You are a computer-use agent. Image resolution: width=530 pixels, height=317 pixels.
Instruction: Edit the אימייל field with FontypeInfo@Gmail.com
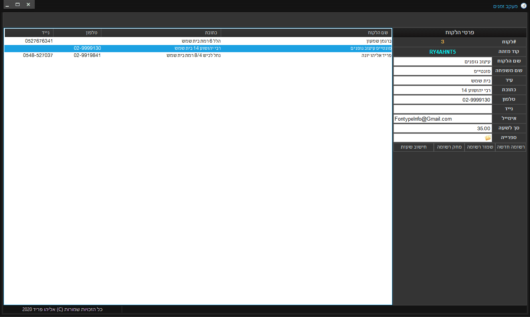443,119
